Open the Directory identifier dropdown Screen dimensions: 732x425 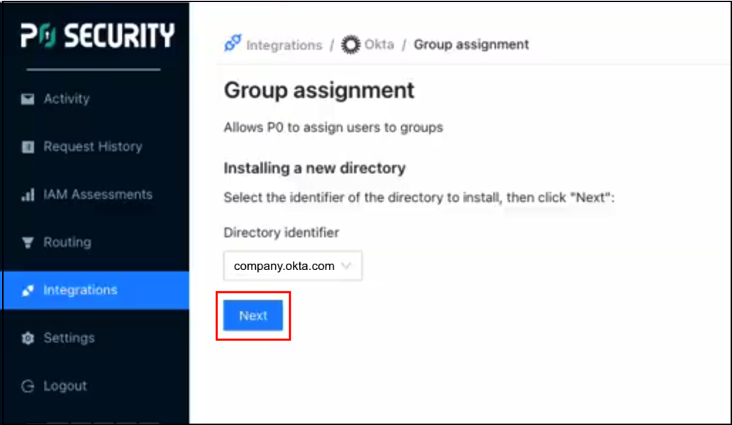(x=292, y=266)
